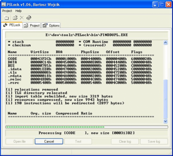Click the RVA column header
The width and height of the screenshot is (173, 156).
59,52
